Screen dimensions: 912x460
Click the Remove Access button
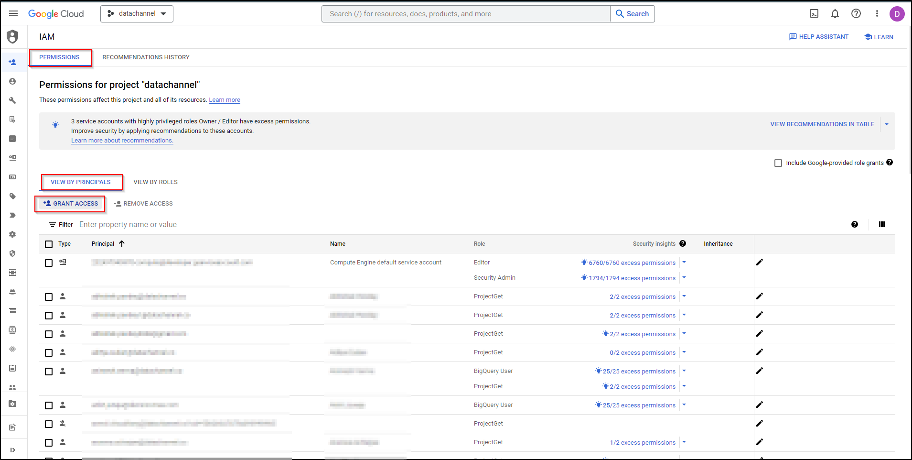(x=143, y=204)
